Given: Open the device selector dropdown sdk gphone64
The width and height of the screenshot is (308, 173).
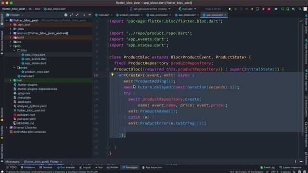Looking at the screenshot, I should point(150,9).
